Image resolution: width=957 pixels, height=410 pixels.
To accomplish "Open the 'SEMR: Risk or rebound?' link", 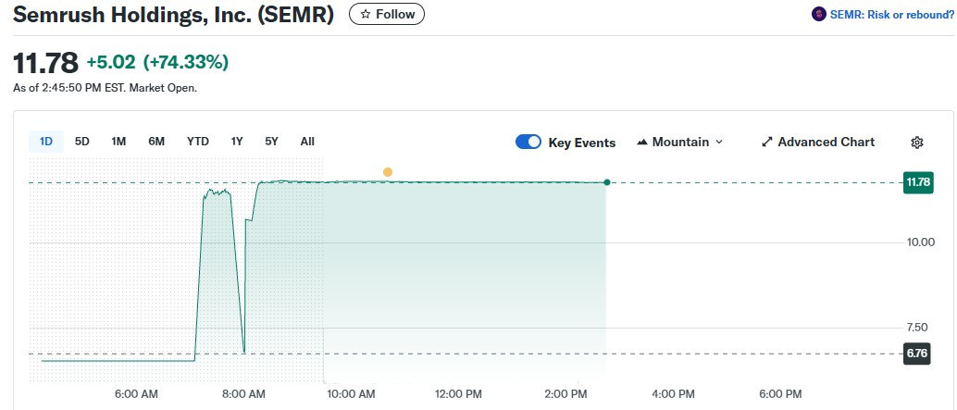I will coord(891,15).
